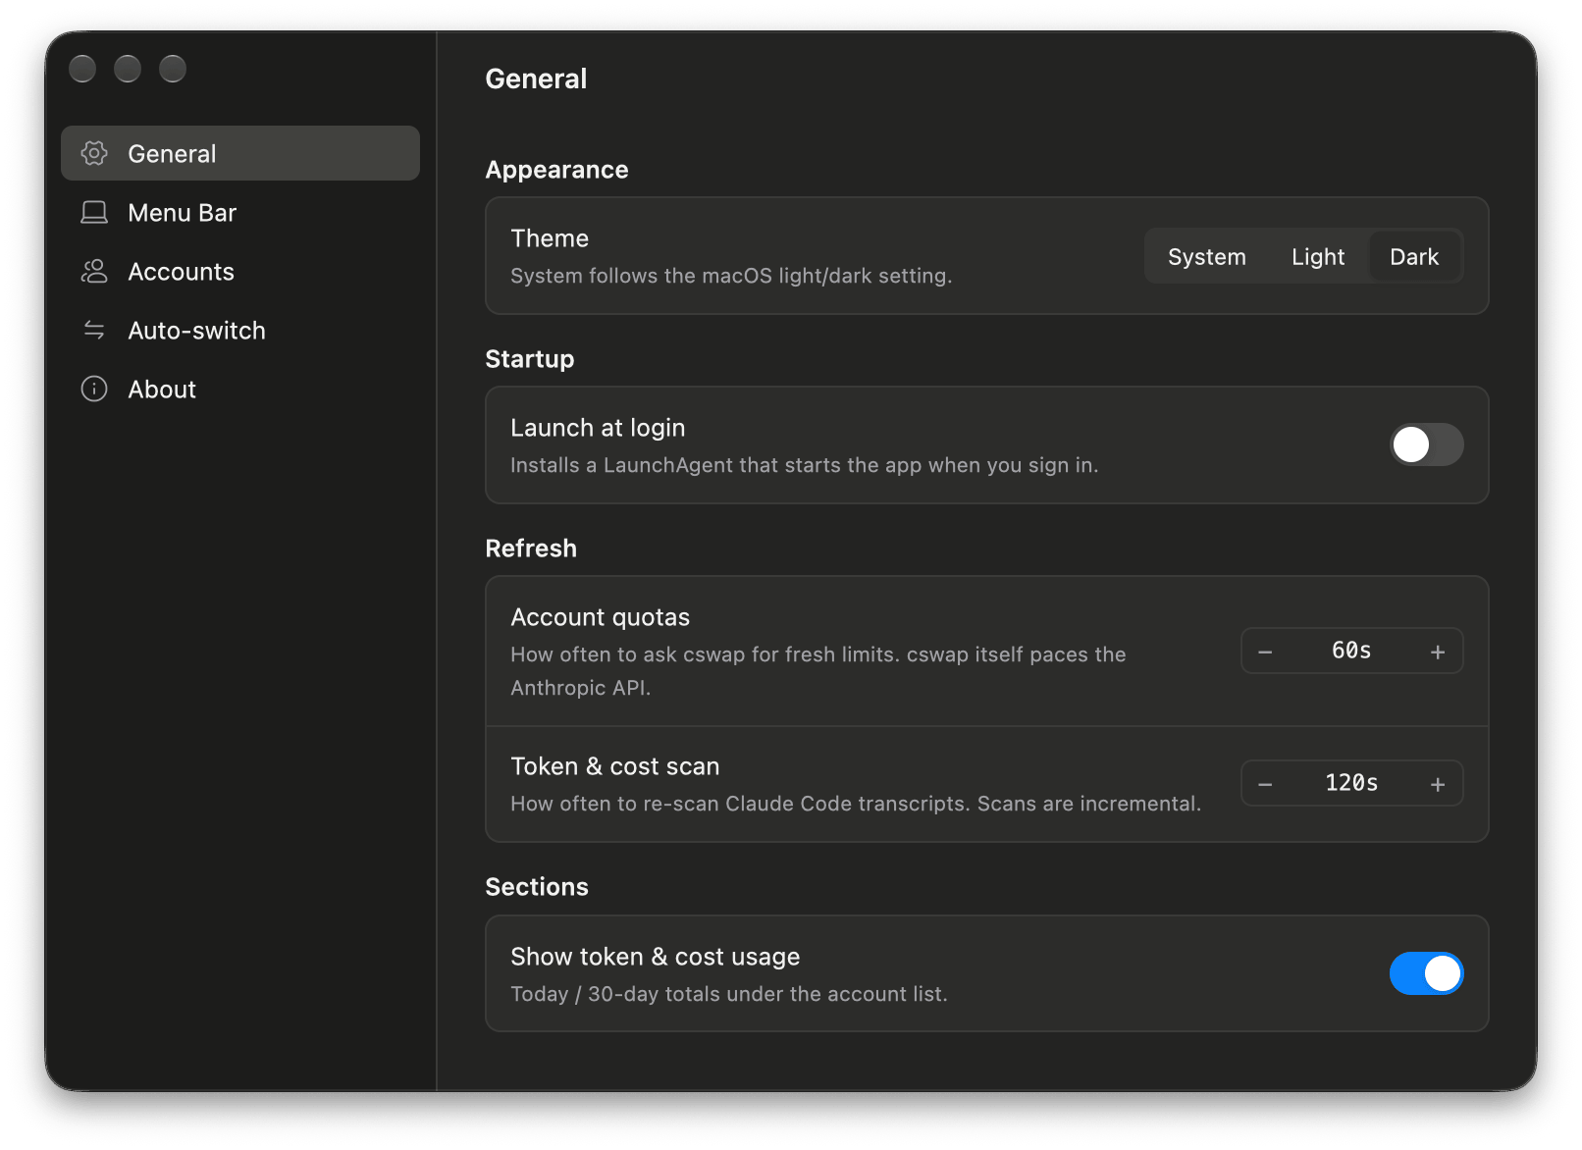
Task: Disable Show token & cost usage switch
Action: [x=1426, y=973]
